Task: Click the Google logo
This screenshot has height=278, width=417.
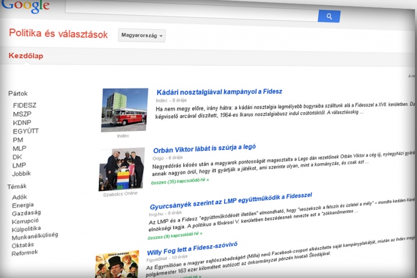Action: pos(26,6)
